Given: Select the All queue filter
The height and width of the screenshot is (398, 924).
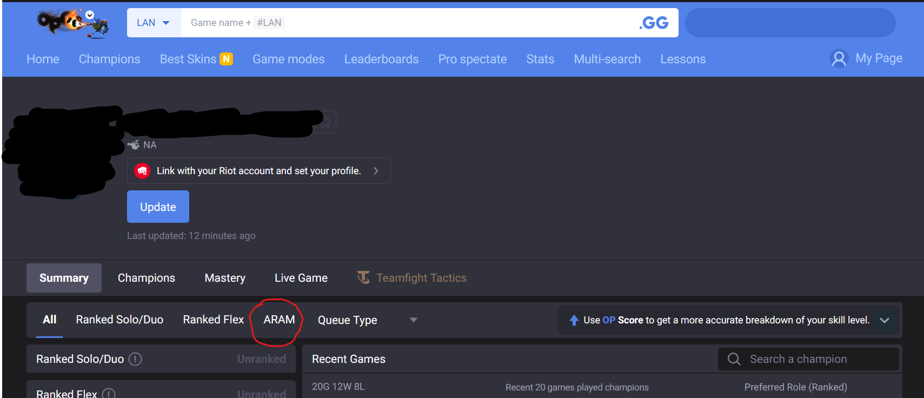Looking at the screenshot, I should [50, 320].
